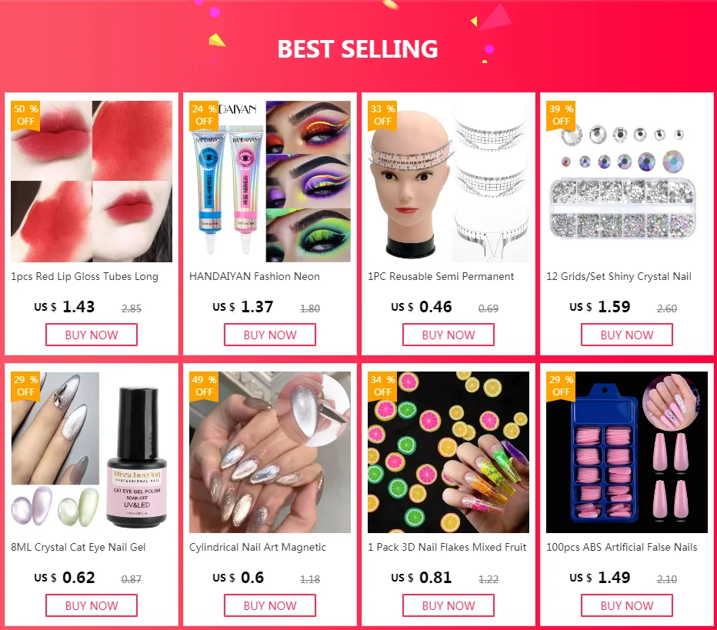Open the '100pcs ABS Artificial False Nails' title
717x630 pixels.
tap(622, 547)
